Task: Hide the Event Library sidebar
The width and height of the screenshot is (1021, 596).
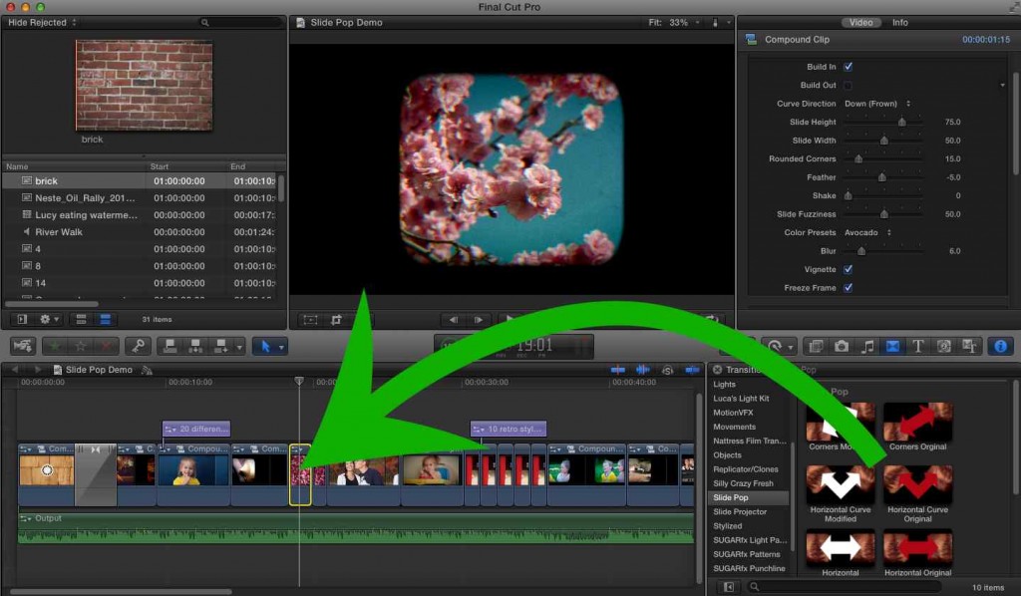Action: click(22, 320)
